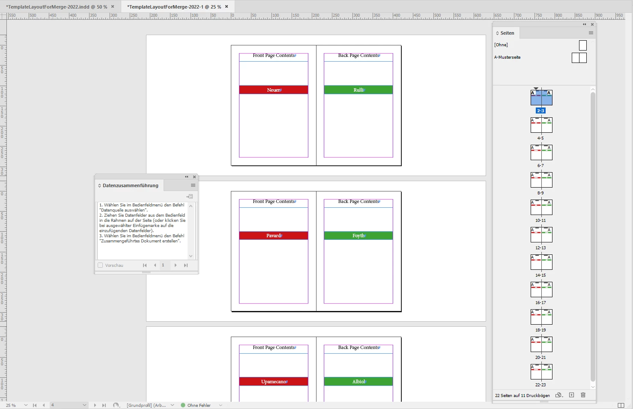Click the record number field showing 1
Image resolution: width=633 pixels, height=409 pixels.
pyautogui.click(x=165, y=265)
